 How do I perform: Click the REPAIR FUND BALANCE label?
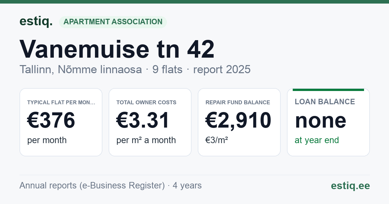click(238, 102)
